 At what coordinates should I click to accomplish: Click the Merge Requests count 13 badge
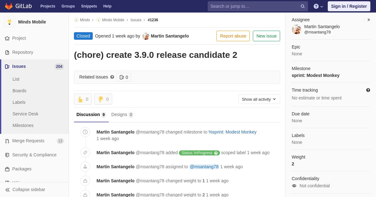[60, 141]
